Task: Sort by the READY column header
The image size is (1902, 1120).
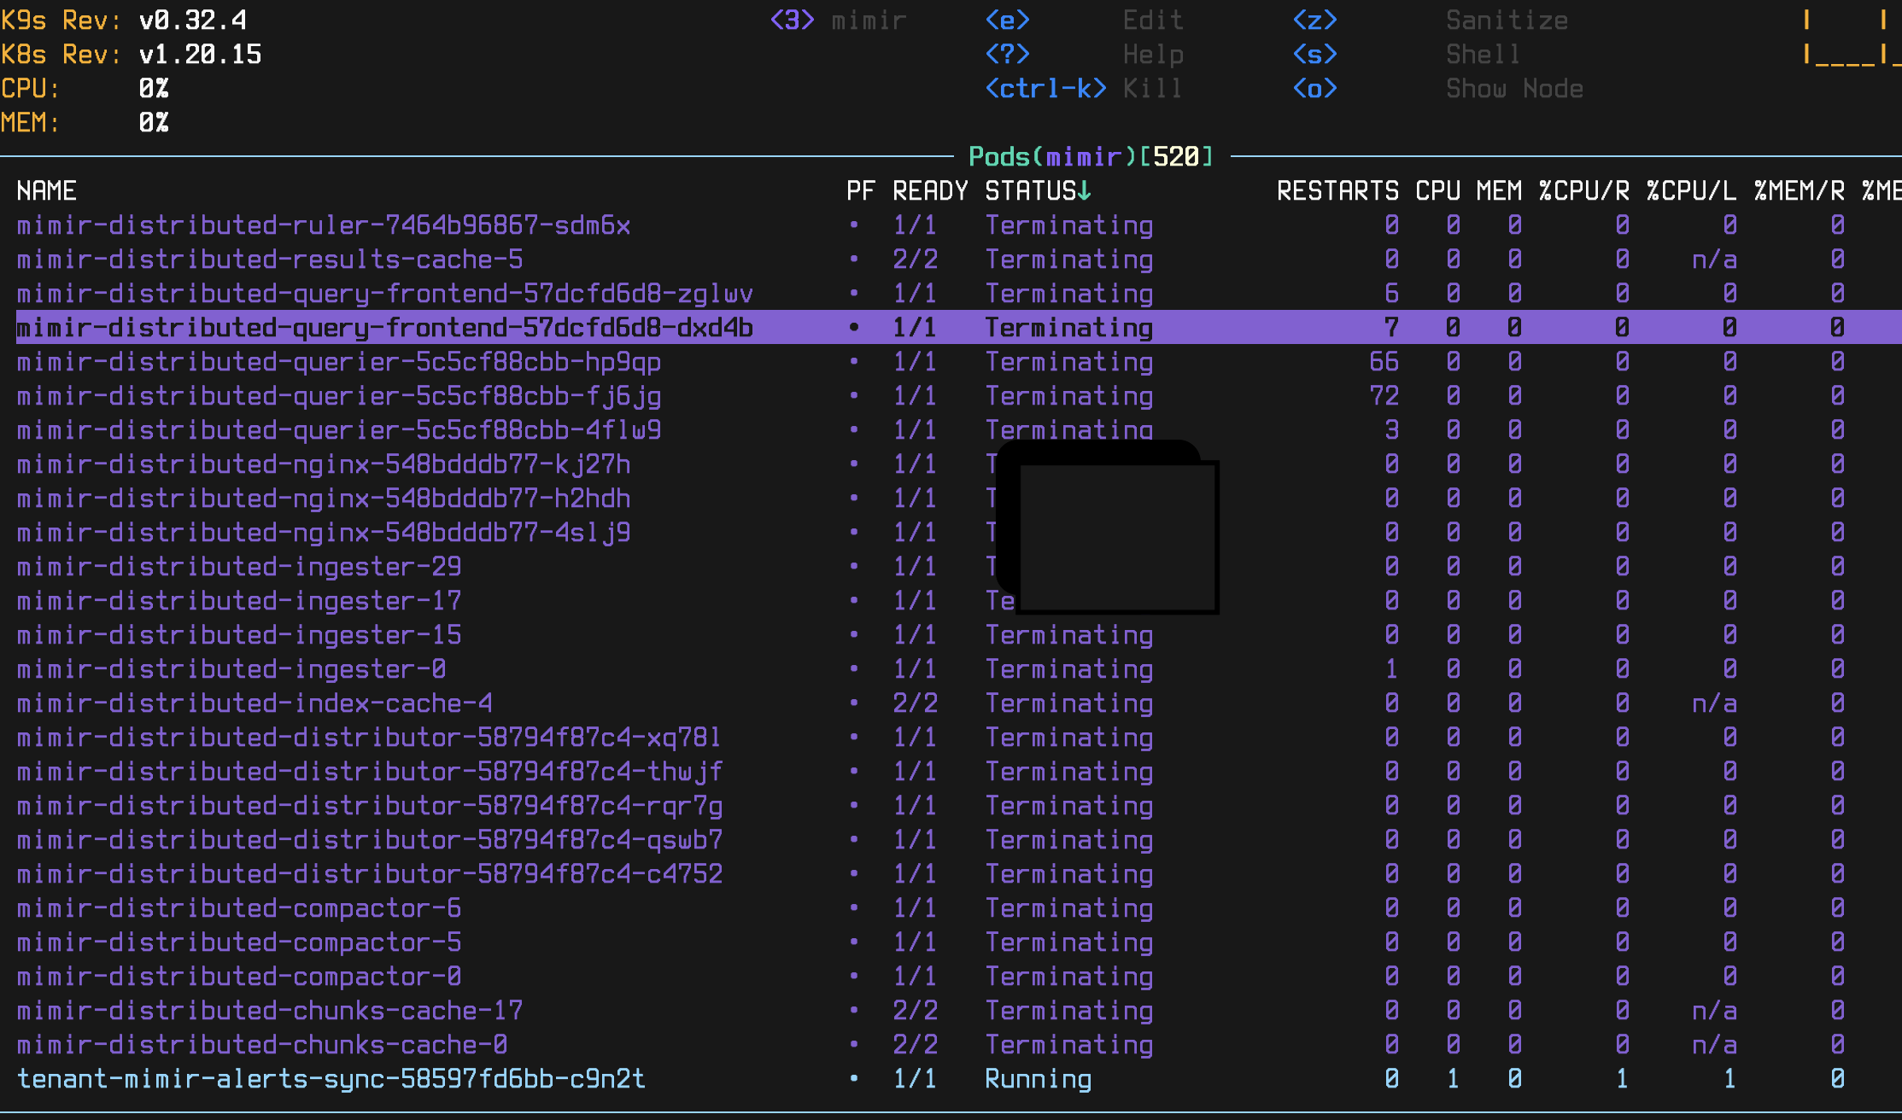Action: [930, 191]
